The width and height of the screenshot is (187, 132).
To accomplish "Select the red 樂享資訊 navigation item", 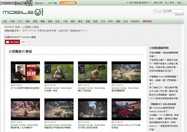I will [x=147, y=21].
